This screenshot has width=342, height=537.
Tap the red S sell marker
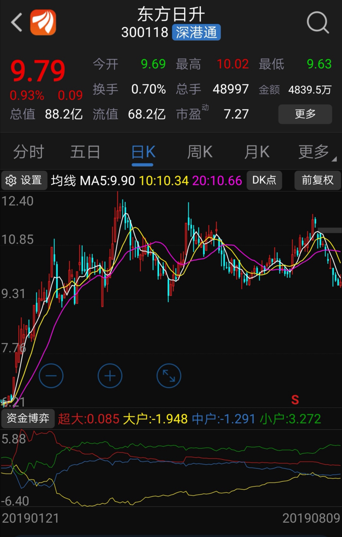(x=295, y=400)
